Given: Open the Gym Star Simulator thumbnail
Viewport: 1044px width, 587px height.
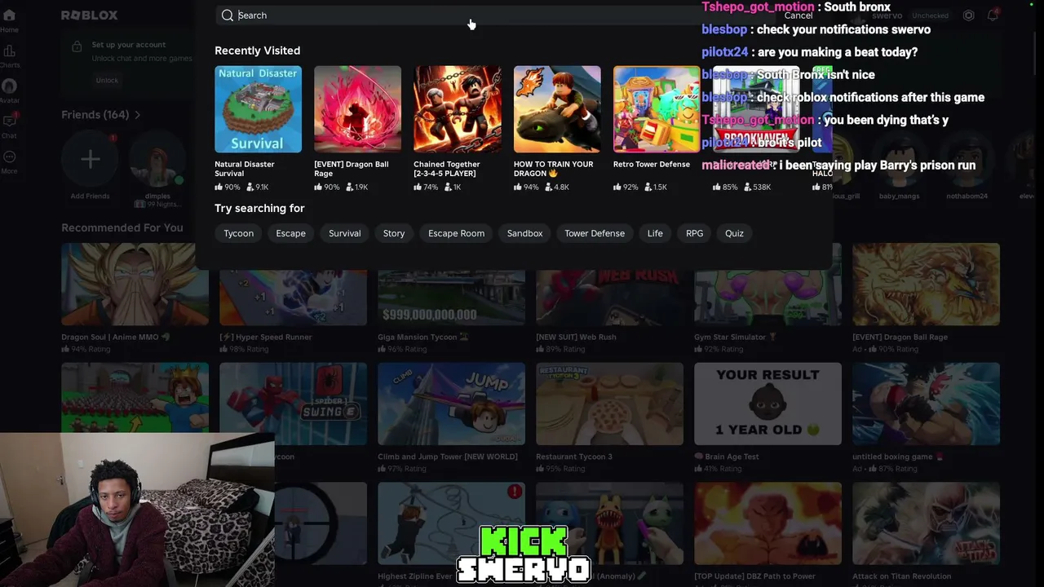Looking at the screenshot, I should pos(768,285).
